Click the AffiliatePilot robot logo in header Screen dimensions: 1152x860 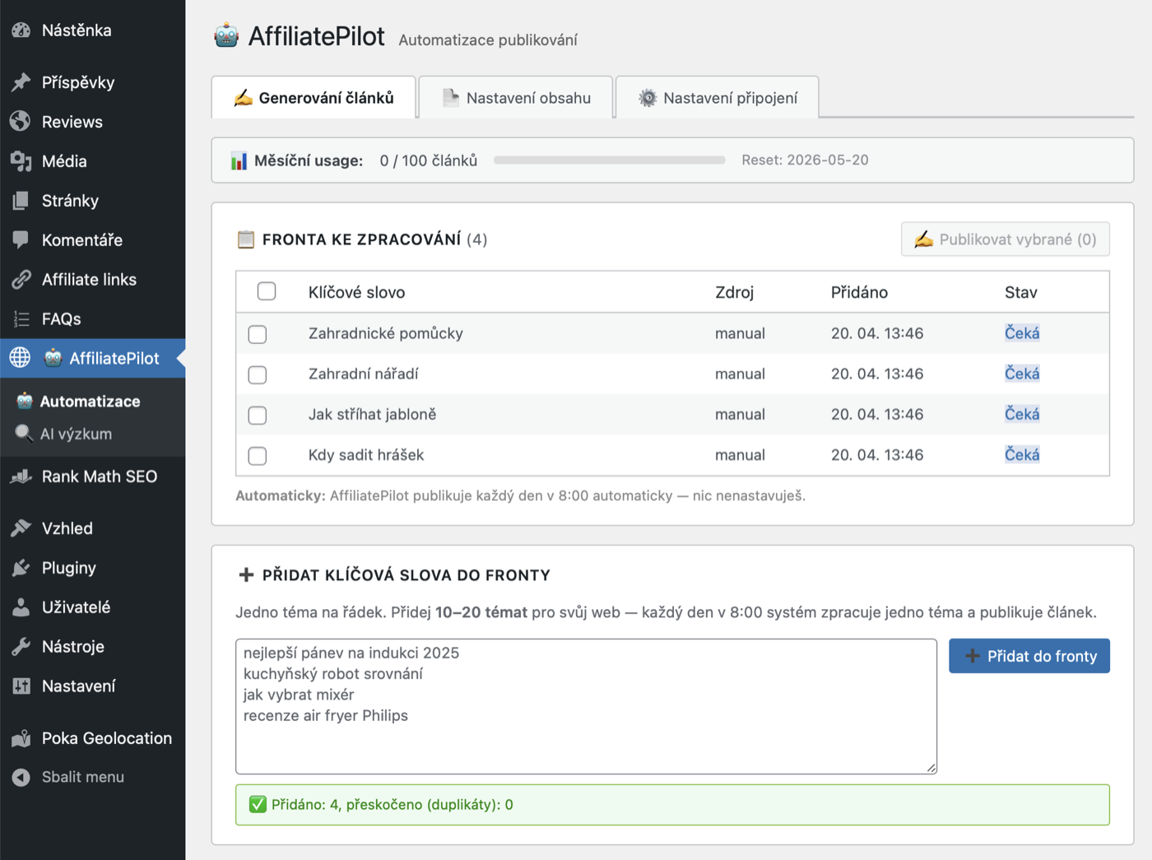click(226, 36)
